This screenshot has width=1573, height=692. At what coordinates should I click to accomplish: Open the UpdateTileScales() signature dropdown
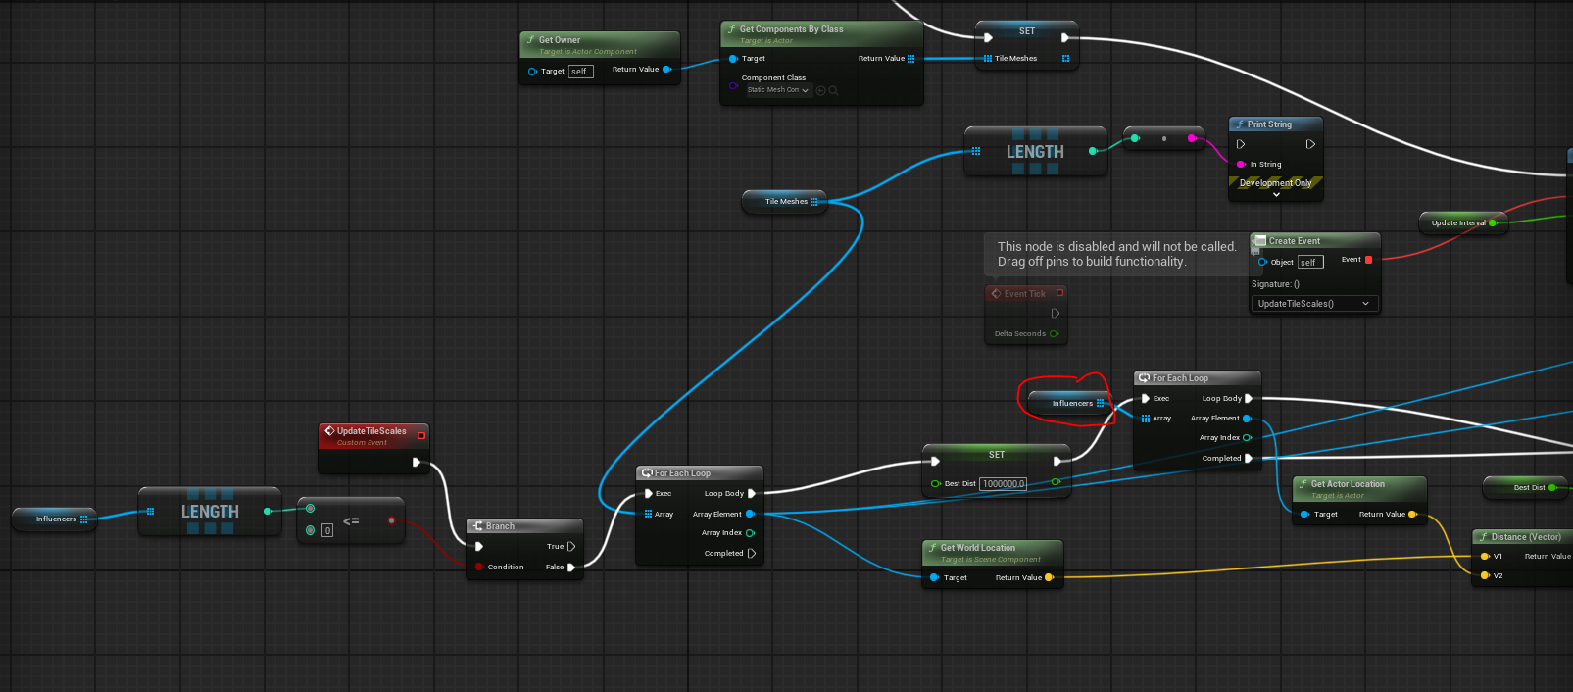tap(1313, 304)
